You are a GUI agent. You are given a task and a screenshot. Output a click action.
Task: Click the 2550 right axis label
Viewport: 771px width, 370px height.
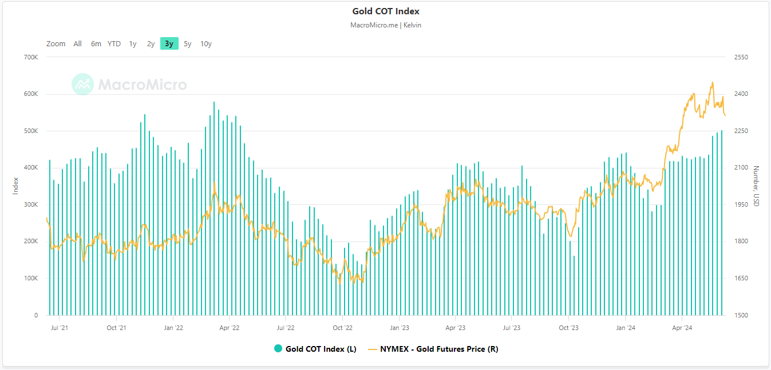(x=741, y=58)
